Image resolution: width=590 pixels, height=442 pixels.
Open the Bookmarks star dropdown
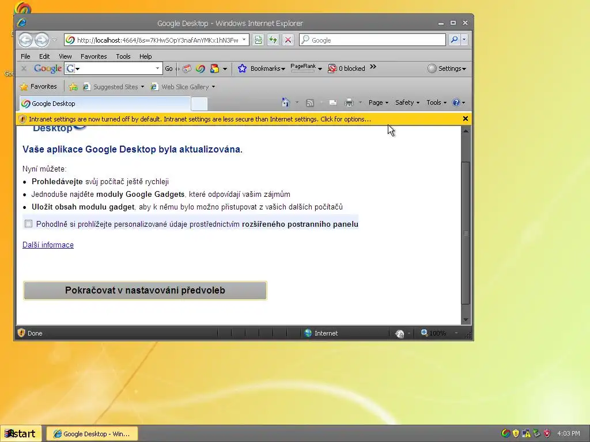(262, 68)
